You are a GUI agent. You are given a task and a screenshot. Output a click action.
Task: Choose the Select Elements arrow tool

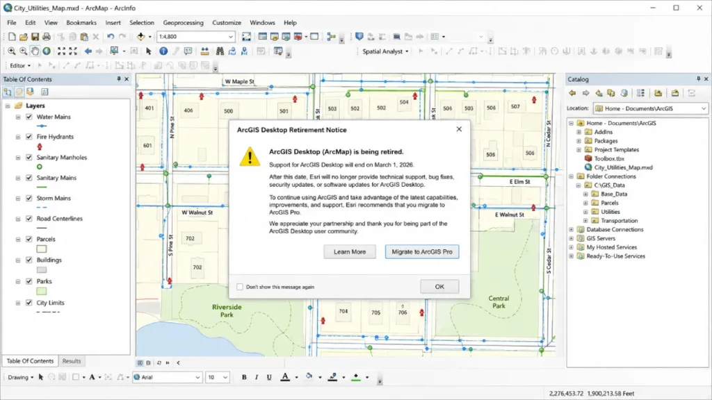[149, 51]
